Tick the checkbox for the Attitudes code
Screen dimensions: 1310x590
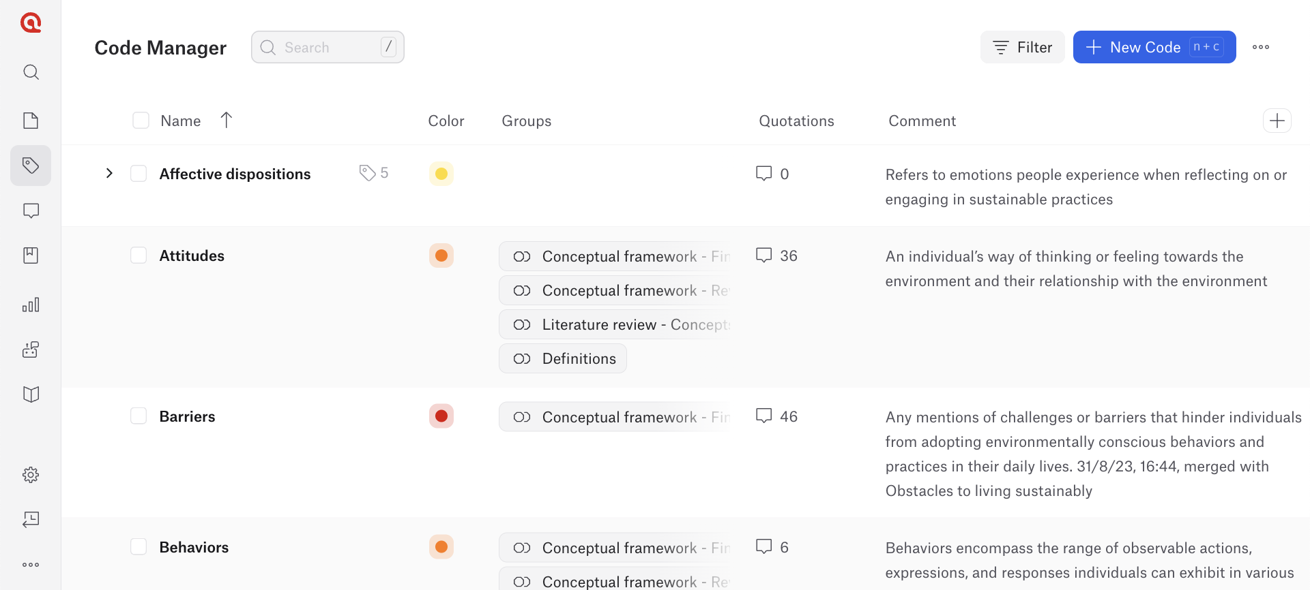[x=139, y=255]
